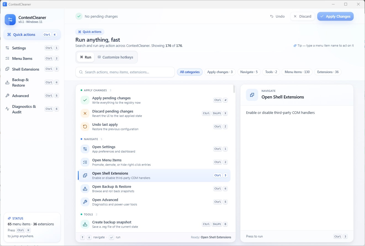The height and width of the screenshot is (246, 365).
Task: Click the sparkle icon beside the Tip text
Action: pos(295,46)
